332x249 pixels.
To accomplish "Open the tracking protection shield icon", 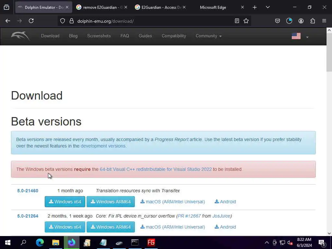I will [x=63, y=21].
